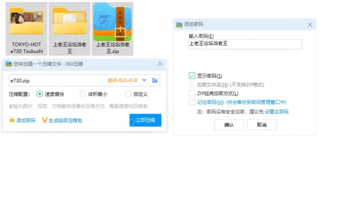Choose the 自定义 compression option

(128, 94)
